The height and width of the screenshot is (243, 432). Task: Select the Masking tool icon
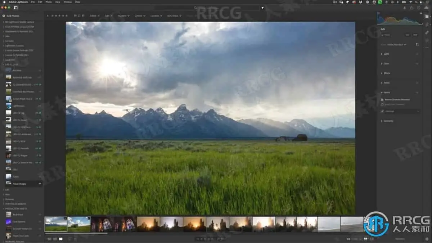427,41
